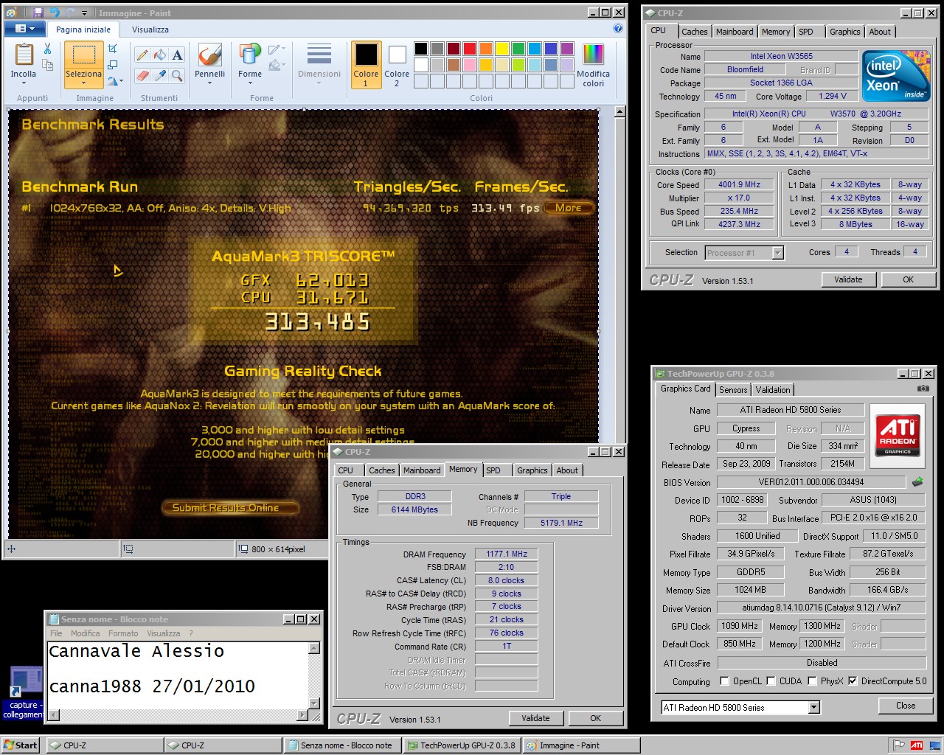Pick the red color swatch in Paint

[x=469, y=49]
